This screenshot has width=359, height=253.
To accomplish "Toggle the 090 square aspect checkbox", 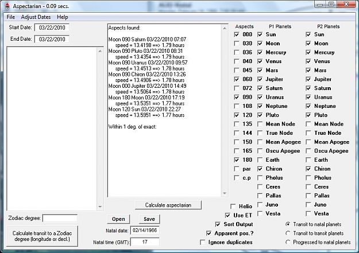I will [x=237, y=97].
